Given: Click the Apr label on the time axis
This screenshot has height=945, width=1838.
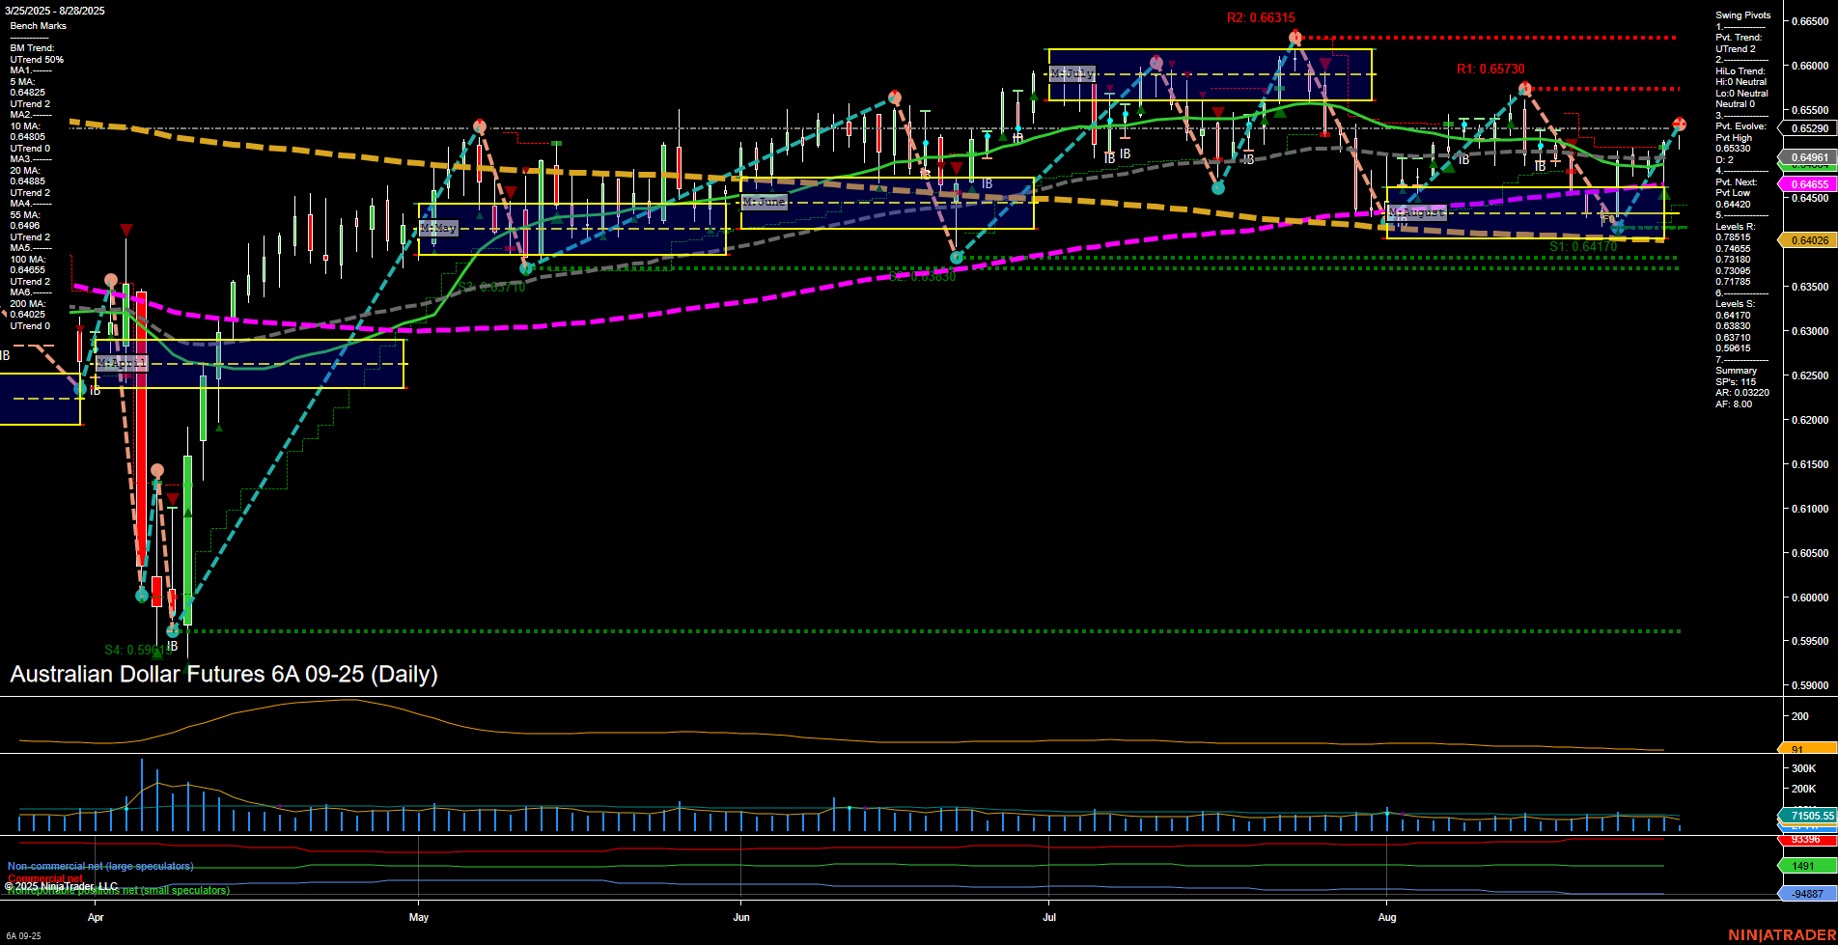Looking at the screenshot, I should tap(96, 917).
